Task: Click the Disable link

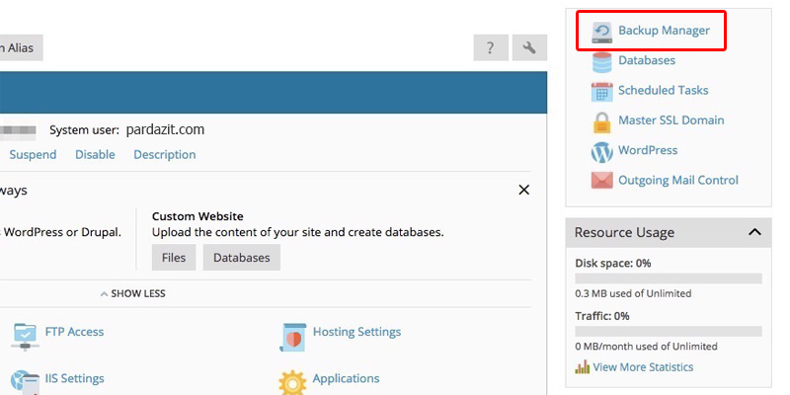Action: click(95, 154)
